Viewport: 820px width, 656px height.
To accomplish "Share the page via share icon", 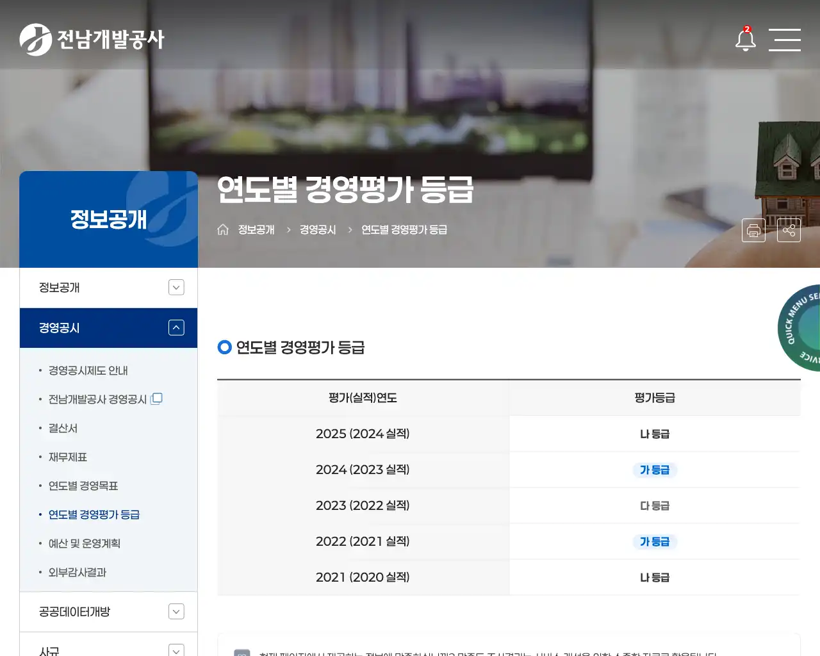I will (x=789, y=231).
